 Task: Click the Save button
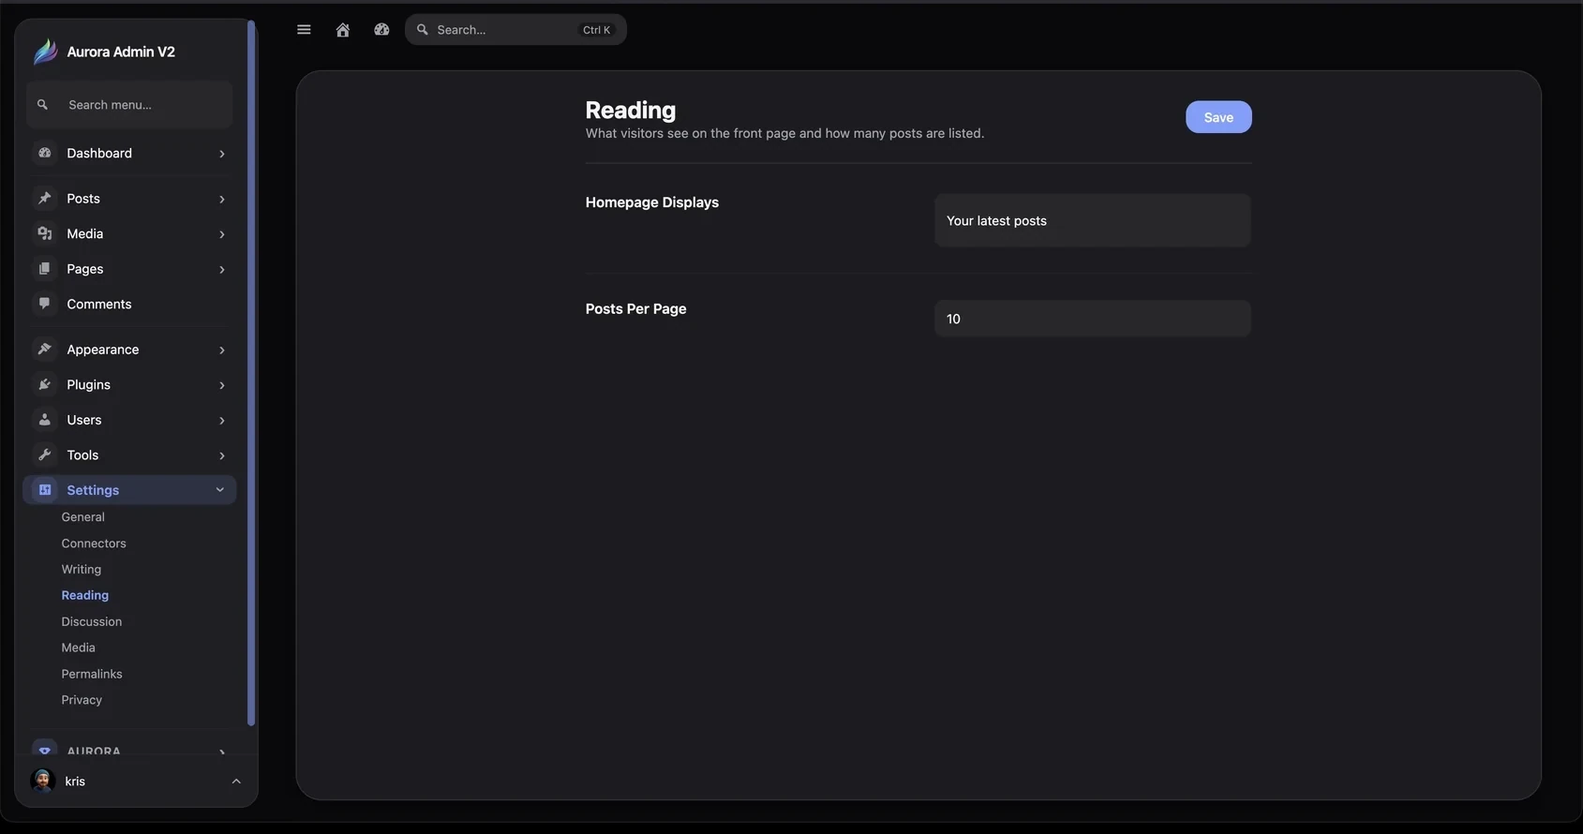[1218, 117]
